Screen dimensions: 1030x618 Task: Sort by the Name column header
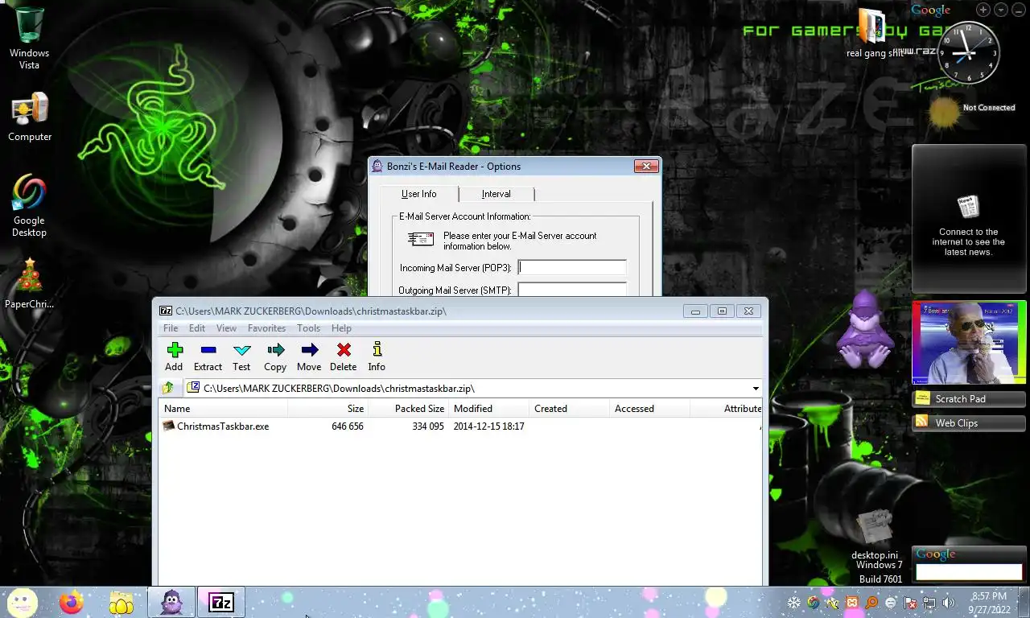coord(223,409)
